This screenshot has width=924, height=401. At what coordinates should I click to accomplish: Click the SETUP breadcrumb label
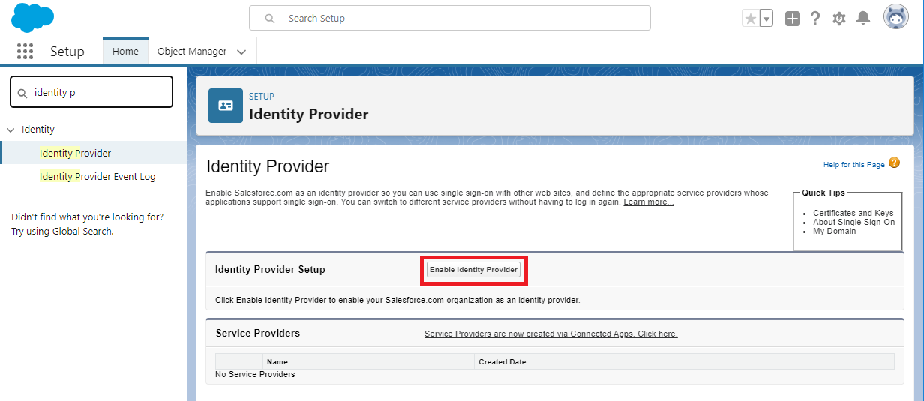click(262, 97)
